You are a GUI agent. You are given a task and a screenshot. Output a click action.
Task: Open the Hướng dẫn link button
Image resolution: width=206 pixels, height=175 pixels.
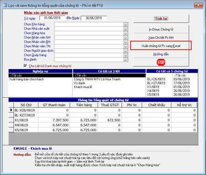(161, 54)
